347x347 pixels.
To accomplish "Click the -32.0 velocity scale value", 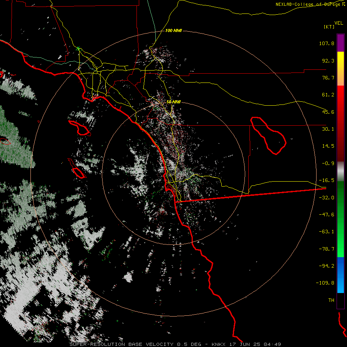I will (327, 198).
